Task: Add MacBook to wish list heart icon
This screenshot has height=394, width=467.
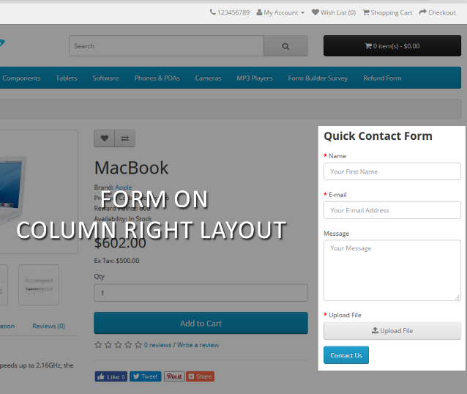Action: pos(104,138)
